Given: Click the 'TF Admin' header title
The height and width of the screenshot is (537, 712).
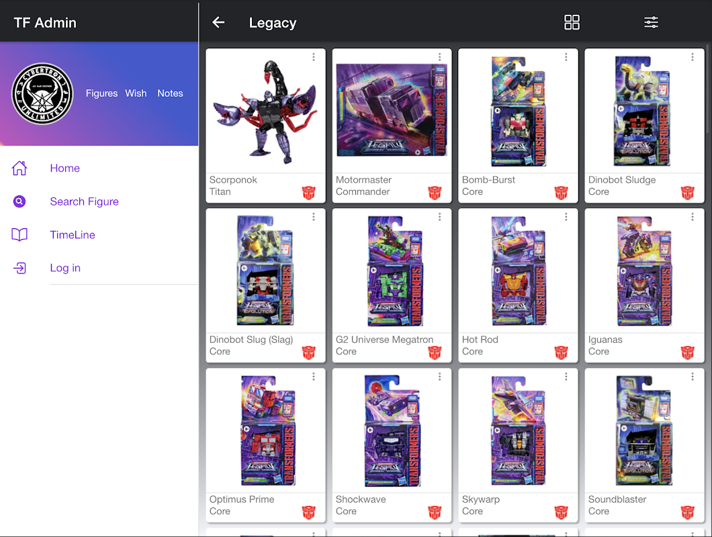Looking at the screenshot, I should 45,23.
